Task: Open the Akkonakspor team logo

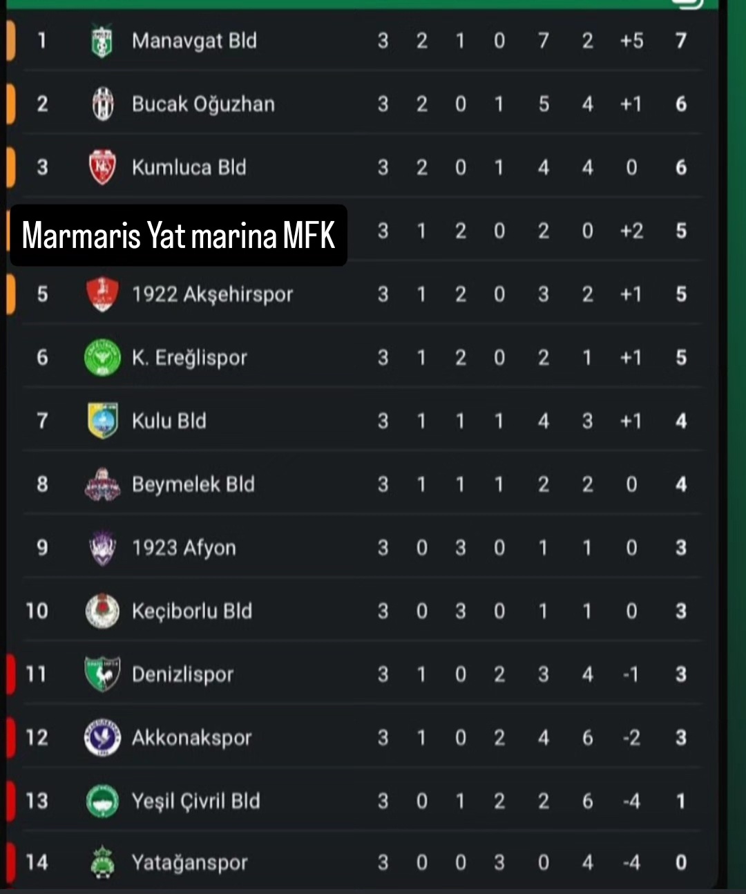Action: click(x=102, y=738)
